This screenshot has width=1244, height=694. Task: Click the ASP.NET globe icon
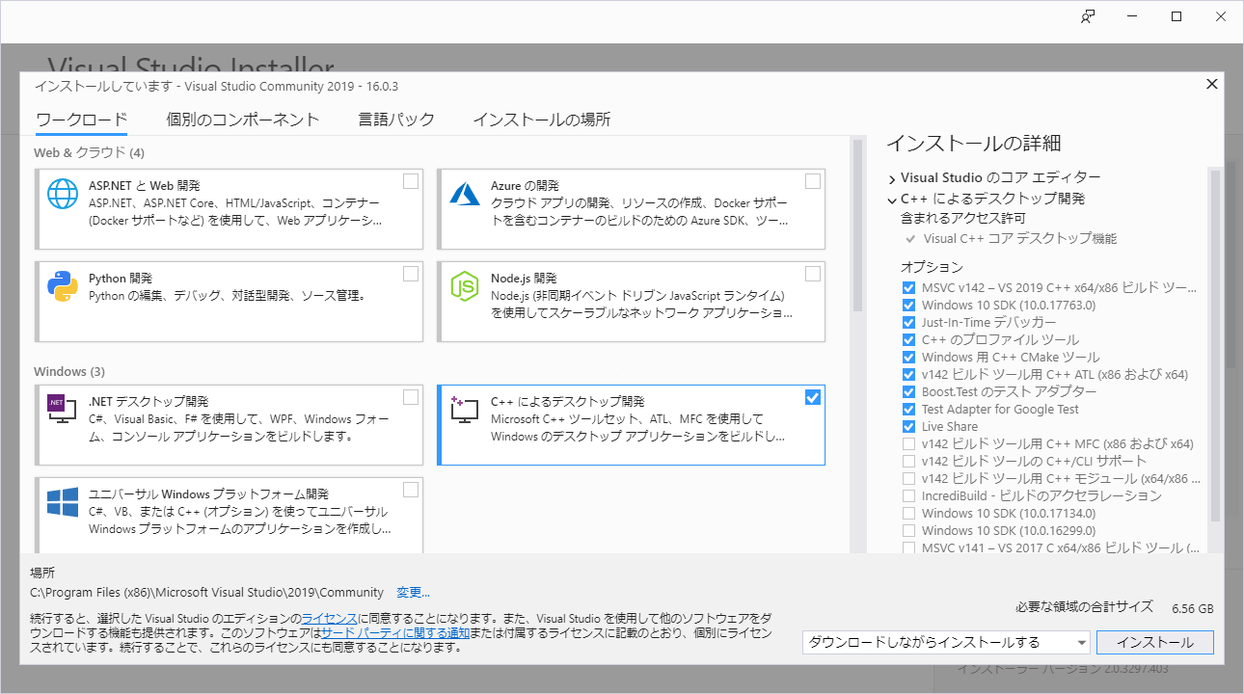pyautogui.click(x=63, y=195)
